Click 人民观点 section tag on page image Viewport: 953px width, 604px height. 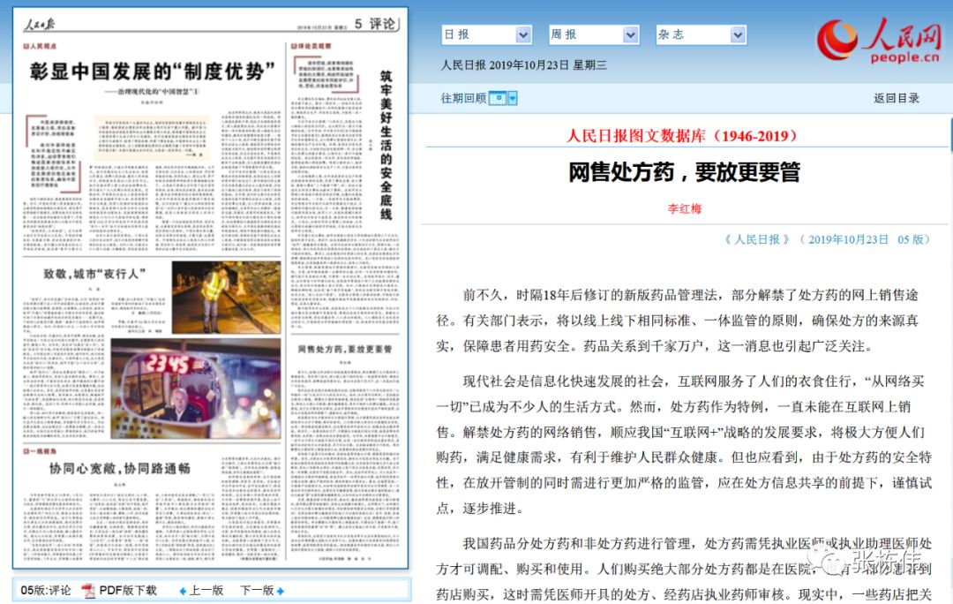coord(40,46)
